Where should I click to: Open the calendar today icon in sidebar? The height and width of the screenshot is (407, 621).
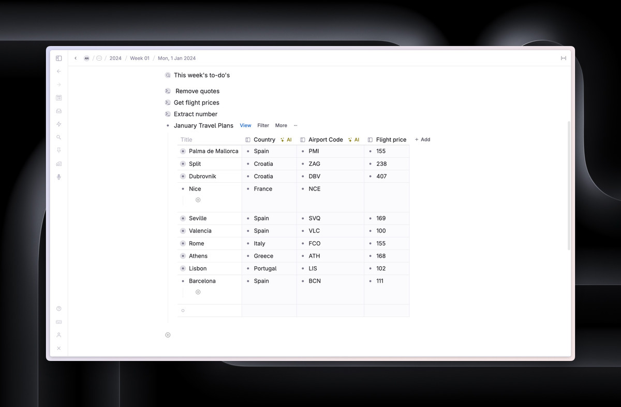pos(59,98)
